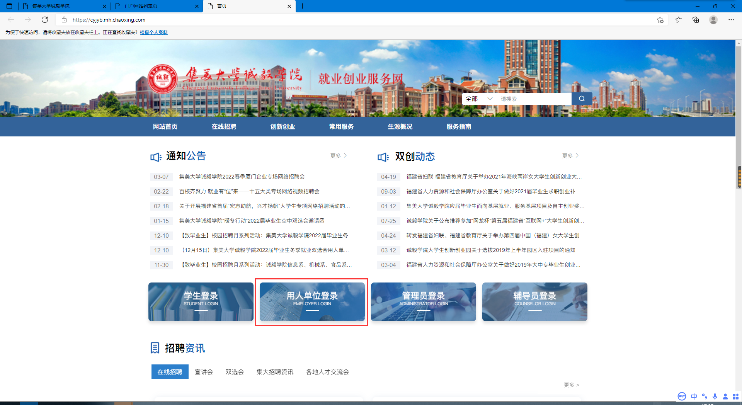The width and height of the screenshot is (742, 405).
Task: Open the IME user account icon
Action: point(725,396)
